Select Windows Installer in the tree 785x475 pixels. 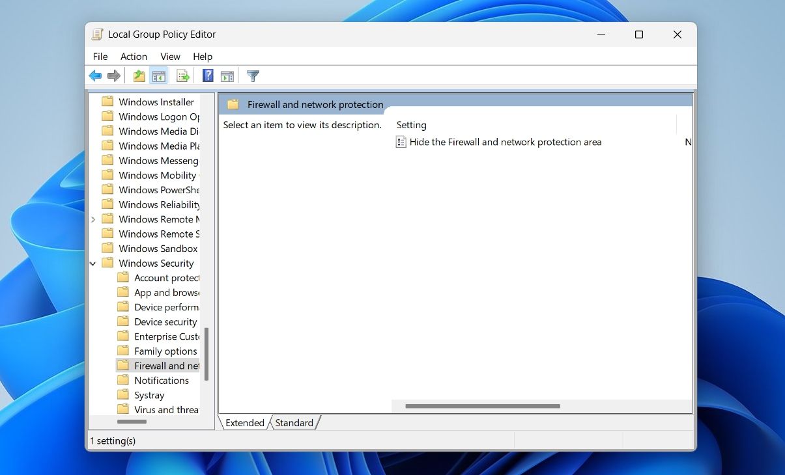(x=156, y=102)
